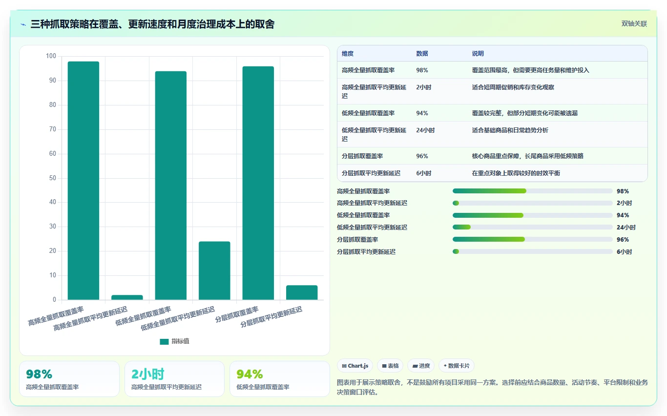Click description 适合短周期促销和库存变化观察
The image size is (667, 416).
pyautogui.click(x=513, y=87)
